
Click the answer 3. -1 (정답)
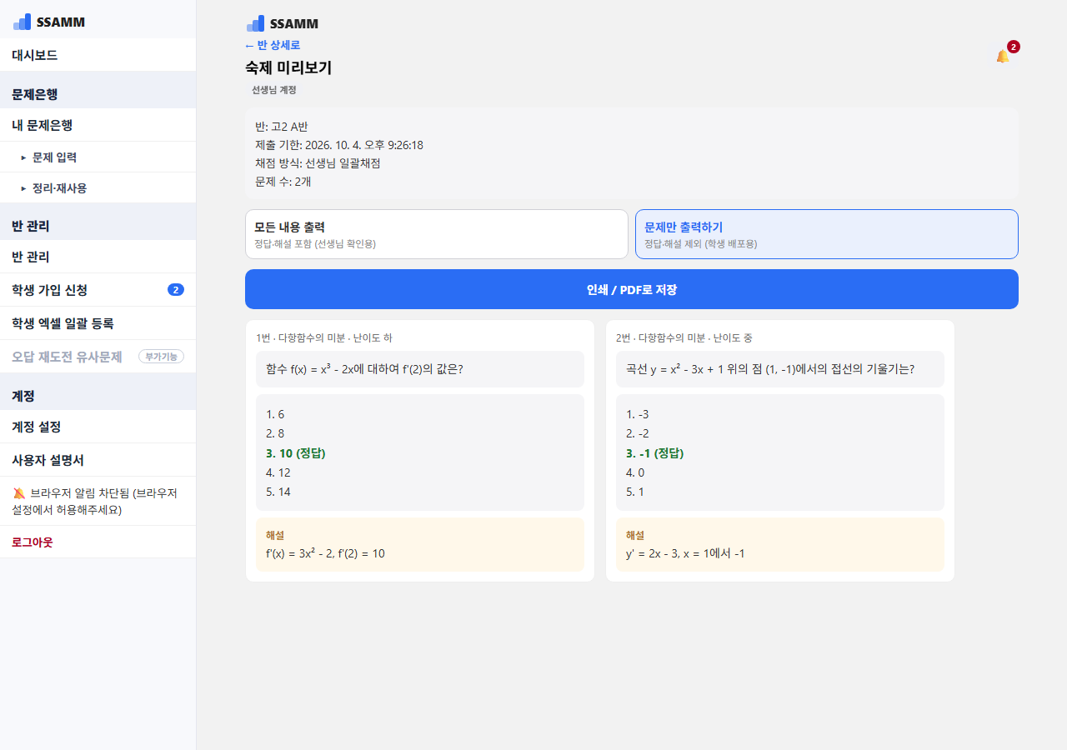point(654,453)
